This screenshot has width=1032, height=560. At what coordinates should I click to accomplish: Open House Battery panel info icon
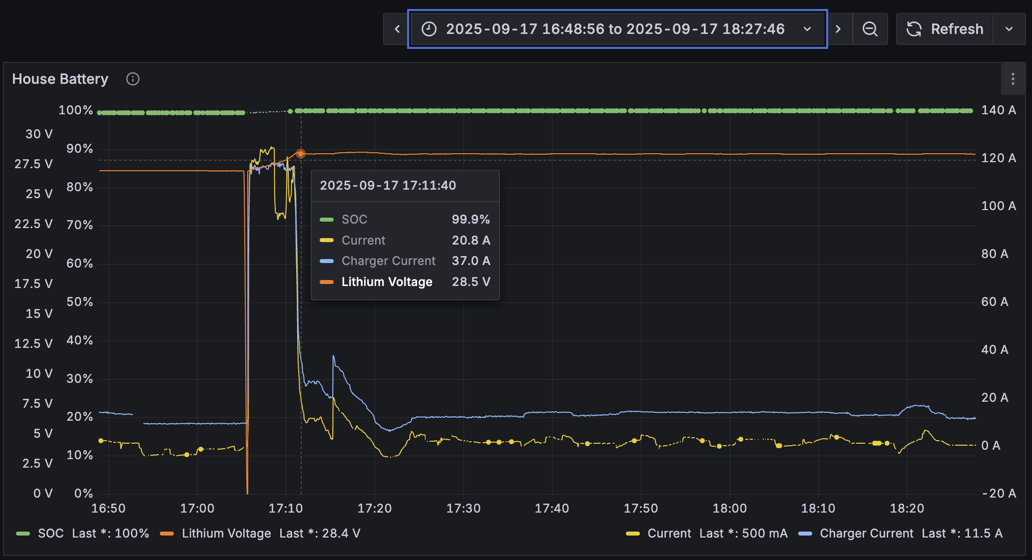click(133, 79)
